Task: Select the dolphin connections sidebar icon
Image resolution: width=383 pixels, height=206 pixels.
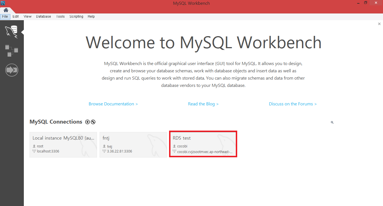Action: click(x=12, y=32)
